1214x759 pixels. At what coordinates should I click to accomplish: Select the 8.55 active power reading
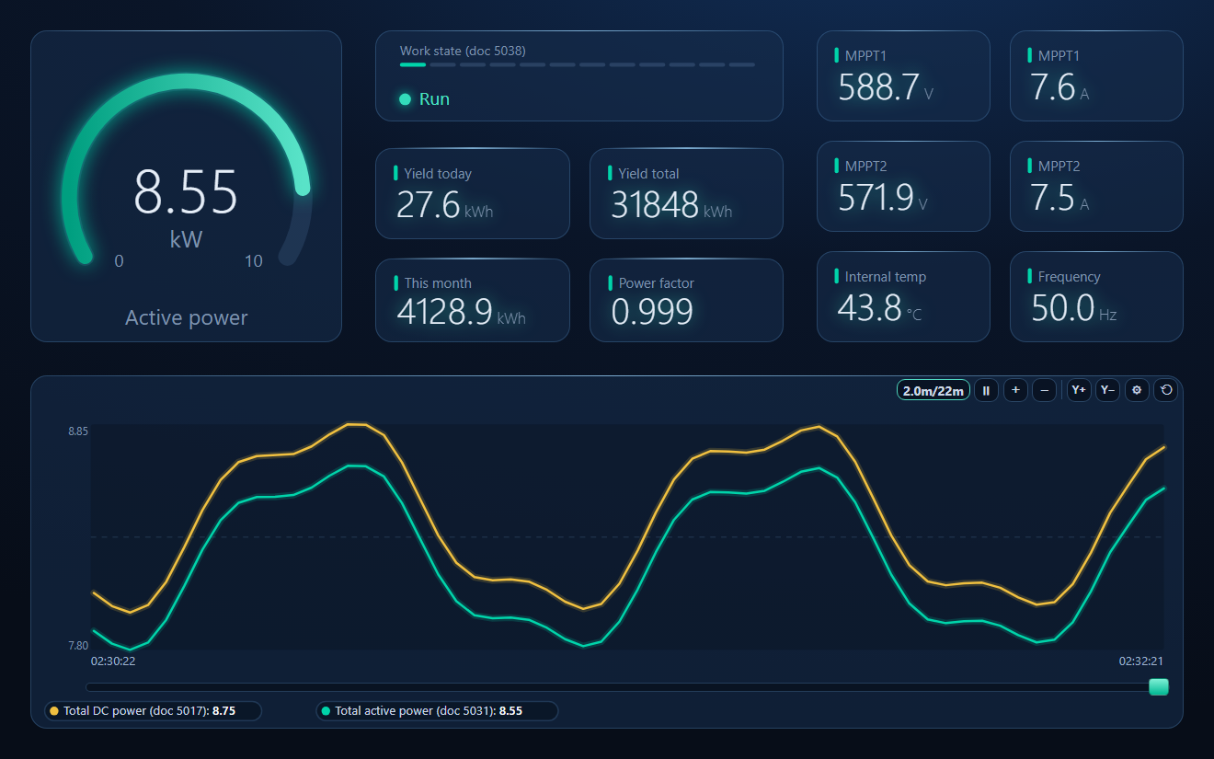186,192
